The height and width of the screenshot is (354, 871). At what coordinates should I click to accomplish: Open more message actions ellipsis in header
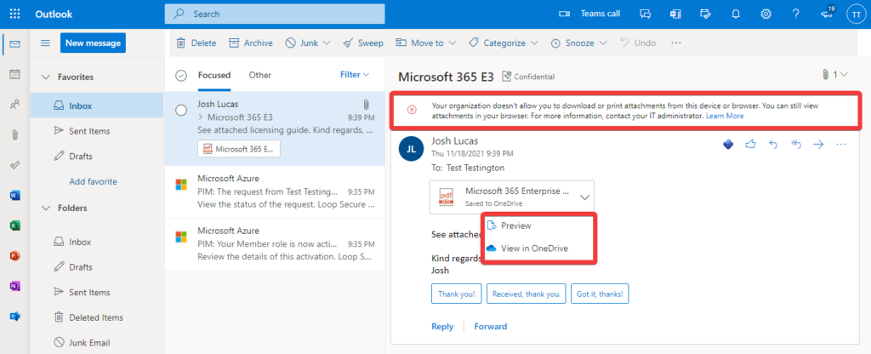[x=841, y=145]
